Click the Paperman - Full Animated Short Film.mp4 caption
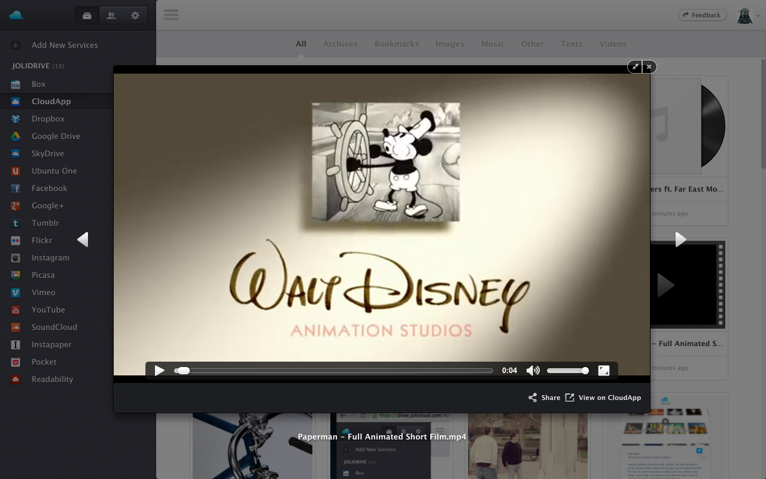The height and width of the screenshot is (479, 766). coord(382,436)
